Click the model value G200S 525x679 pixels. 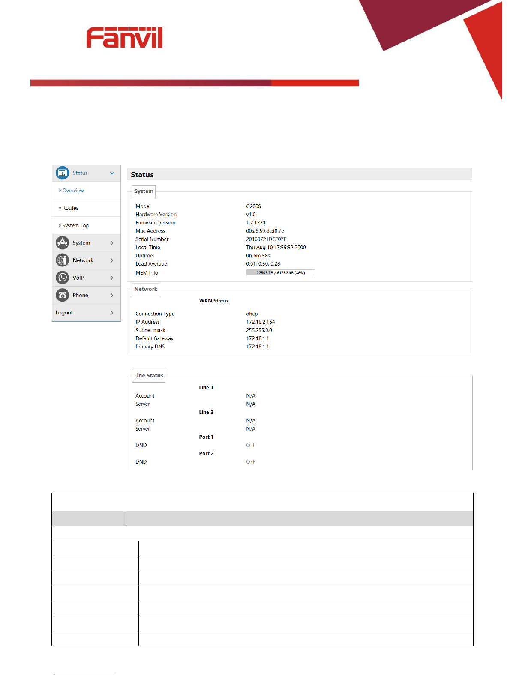pos(253,206)
